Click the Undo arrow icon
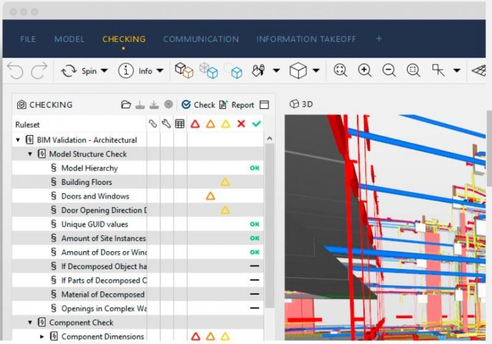 (15, 71)
